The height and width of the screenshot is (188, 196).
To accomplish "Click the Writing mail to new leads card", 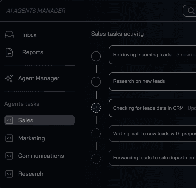I will click(152, 134).
